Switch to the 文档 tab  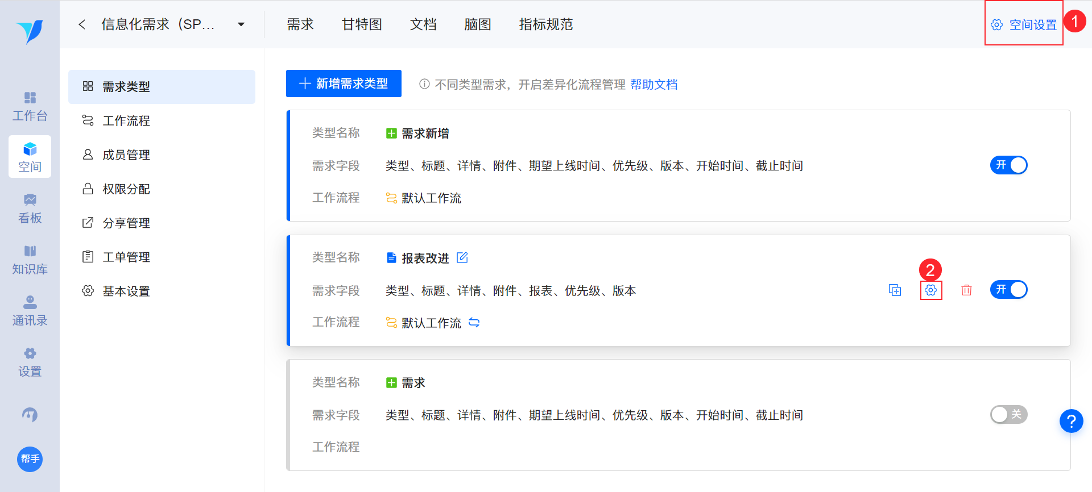click(x=423, y=24)
